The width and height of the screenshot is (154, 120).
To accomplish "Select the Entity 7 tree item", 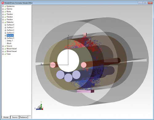I will tap(10, 41).
